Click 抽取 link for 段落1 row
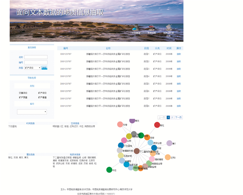 point(179,54)
